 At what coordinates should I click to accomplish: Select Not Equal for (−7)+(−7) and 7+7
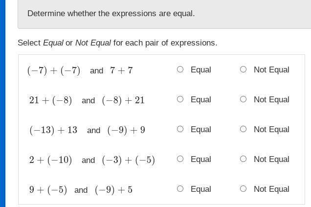click(x=243, y=69)
